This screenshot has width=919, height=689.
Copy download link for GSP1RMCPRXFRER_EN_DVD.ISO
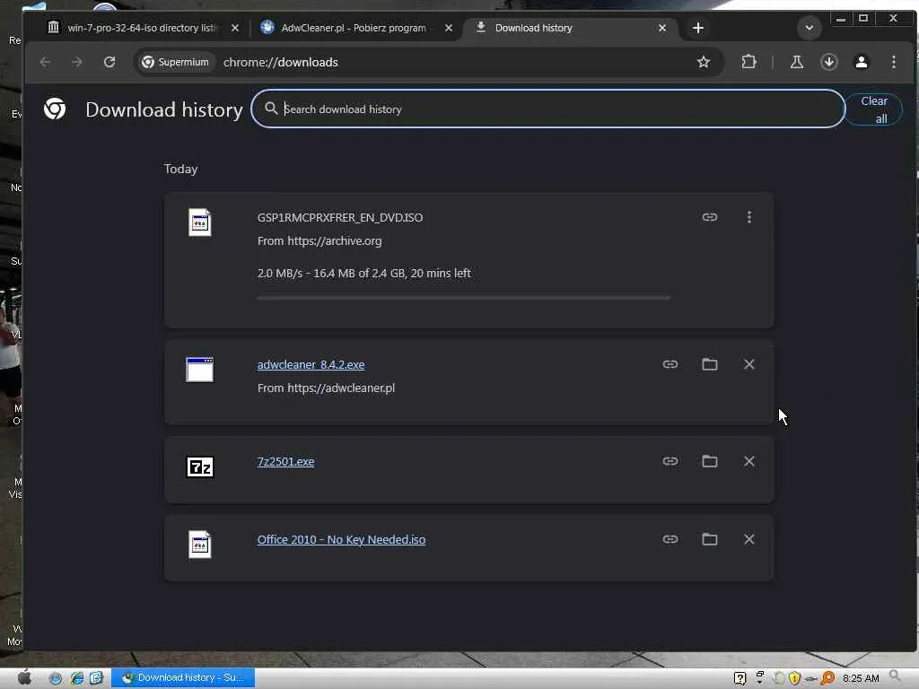tap(709, 217)
